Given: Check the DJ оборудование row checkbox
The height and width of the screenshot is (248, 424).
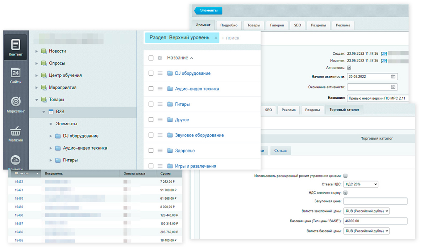Looking at the screenshot, I should 151,73.
